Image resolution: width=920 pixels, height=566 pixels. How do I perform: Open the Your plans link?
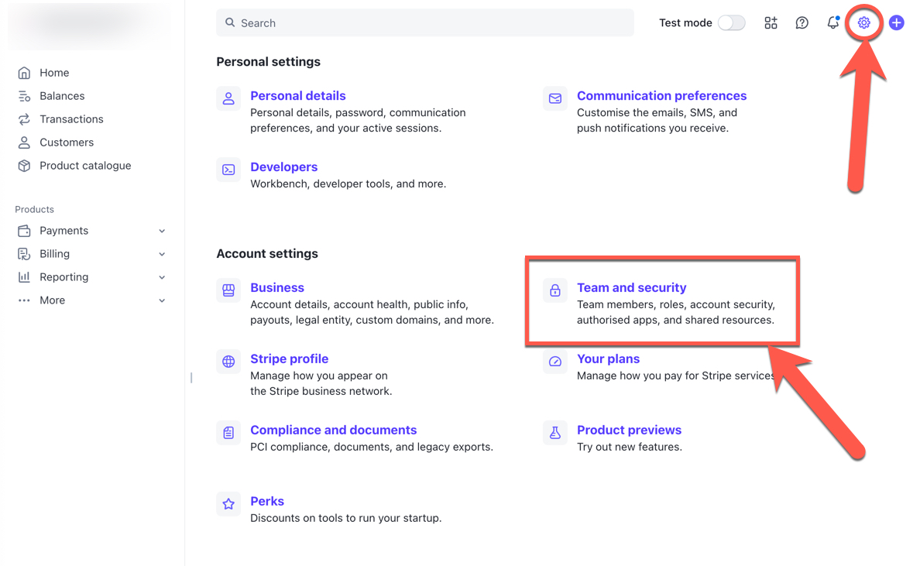(609, 359)
